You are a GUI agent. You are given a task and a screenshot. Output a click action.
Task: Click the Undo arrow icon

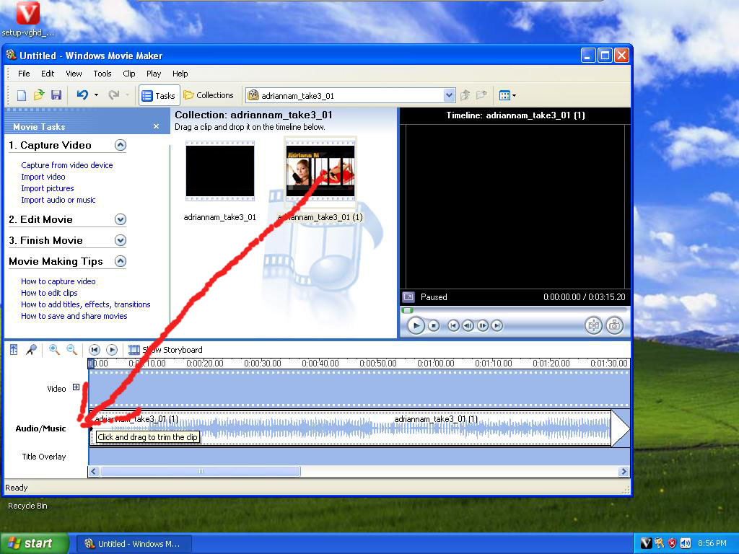coord(82,95)
